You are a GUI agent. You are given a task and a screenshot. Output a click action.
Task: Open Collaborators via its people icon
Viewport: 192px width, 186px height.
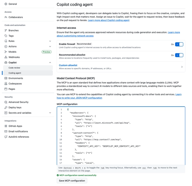[x=6, y=17]
